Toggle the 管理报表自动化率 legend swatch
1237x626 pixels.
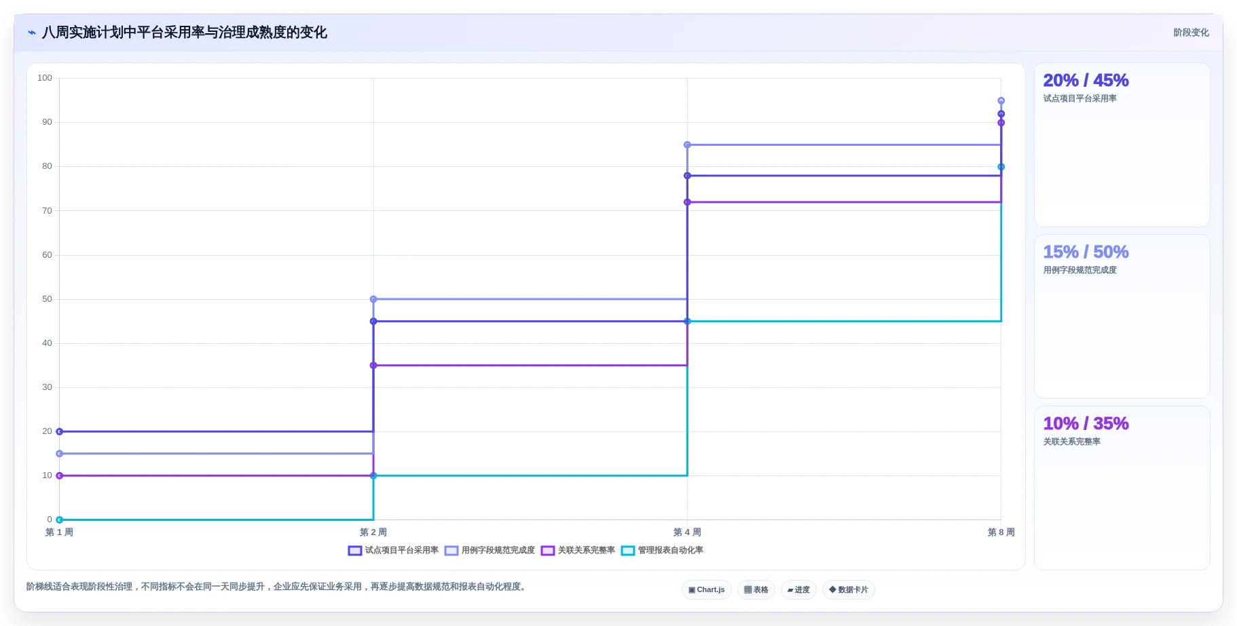[628, 551]
